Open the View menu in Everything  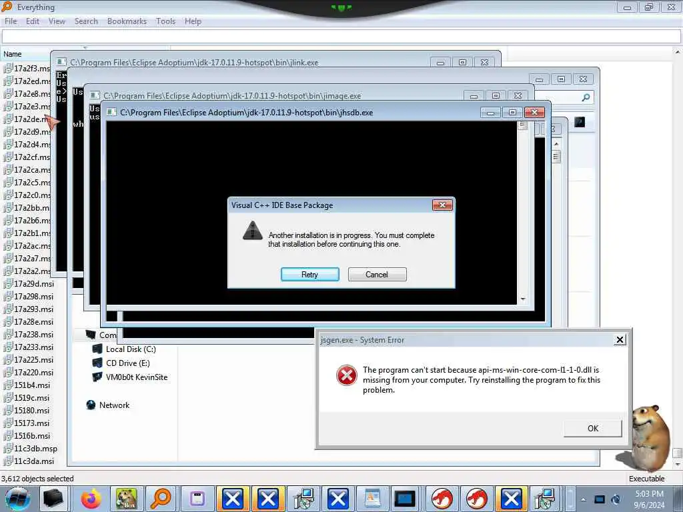pyautogui.click(x=57, y=21)
